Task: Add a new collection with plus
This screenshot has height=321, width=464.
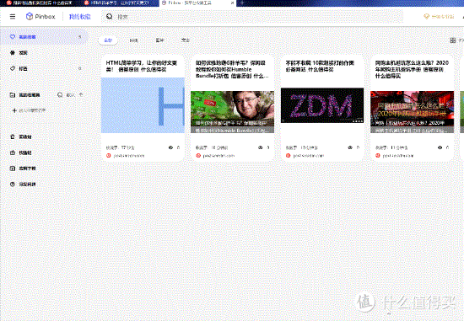Action: [x=29, y=110]
